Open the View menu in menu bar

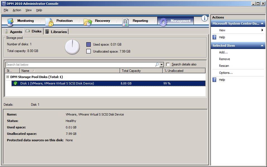coord(28,10)
